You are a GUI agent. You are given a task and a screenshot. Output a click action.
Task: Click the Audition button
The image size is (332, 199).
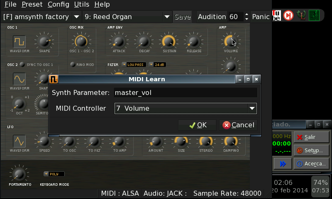tap(212, 17)
